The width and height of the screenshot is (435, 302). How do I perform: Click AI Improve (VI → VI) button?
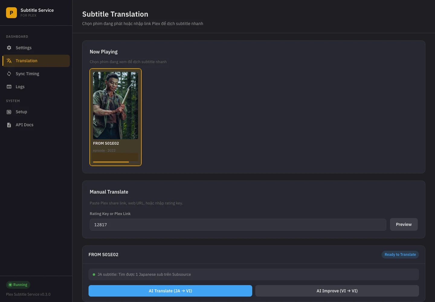click(x=337, y=291)
